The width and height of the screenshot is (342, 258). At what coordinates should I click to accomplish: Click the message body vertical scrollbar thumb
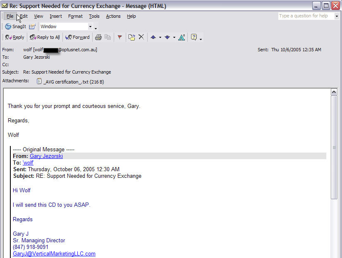335,147
